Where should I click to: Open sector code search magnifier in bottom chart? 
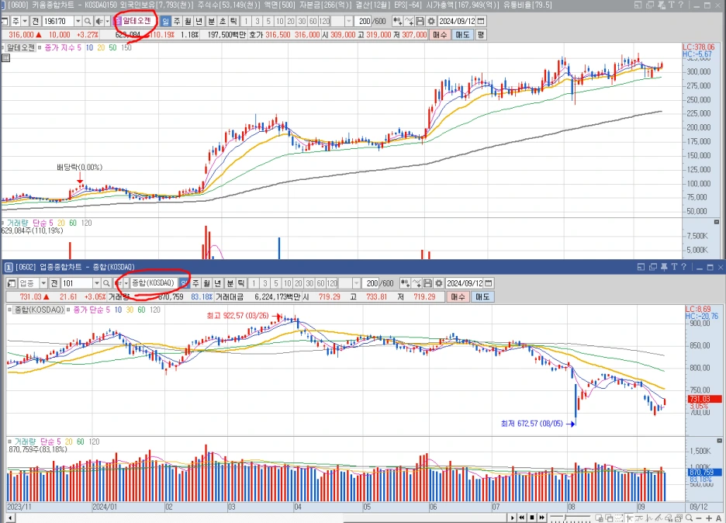(x=106, y=283)
